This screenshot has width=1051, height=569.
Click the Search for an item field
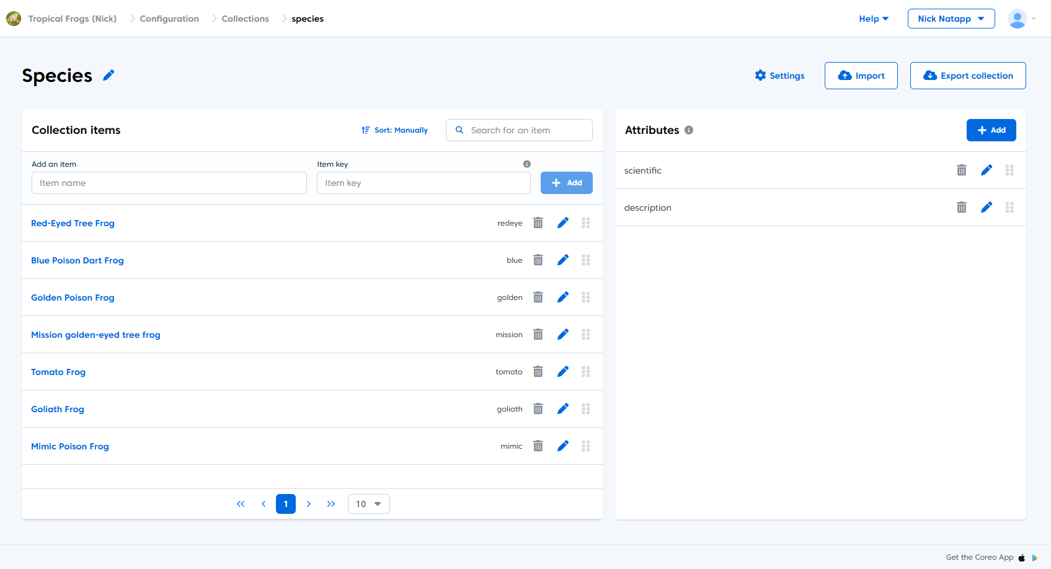pyautogui.click(x=519, y=130)
